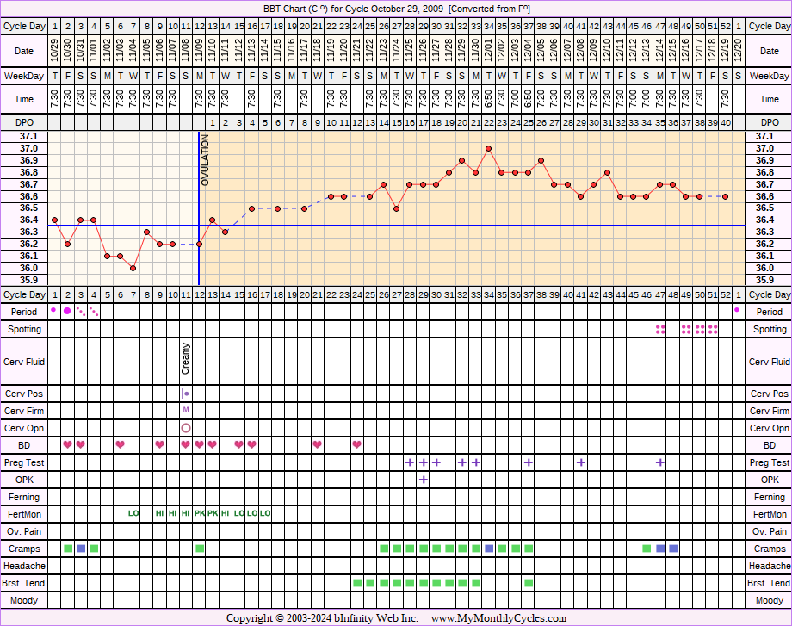
Task: Click the pregnancy test plus on cycle day 37
Action: point(529,462)
